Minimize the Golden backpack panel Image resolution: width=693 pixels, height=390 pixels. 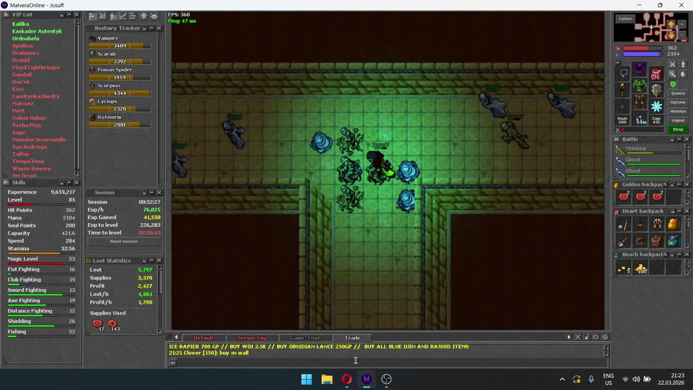coord(679,185)
